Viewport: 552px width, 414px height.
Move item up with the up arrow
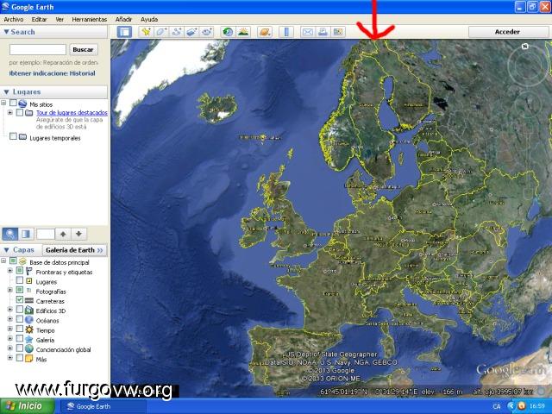pyautogui.click(x=63, y=234)
